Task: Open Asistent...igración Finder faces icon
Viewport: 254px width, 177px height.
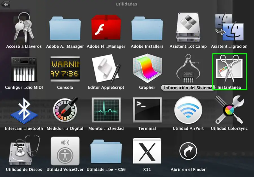Action: coord(229,27)
